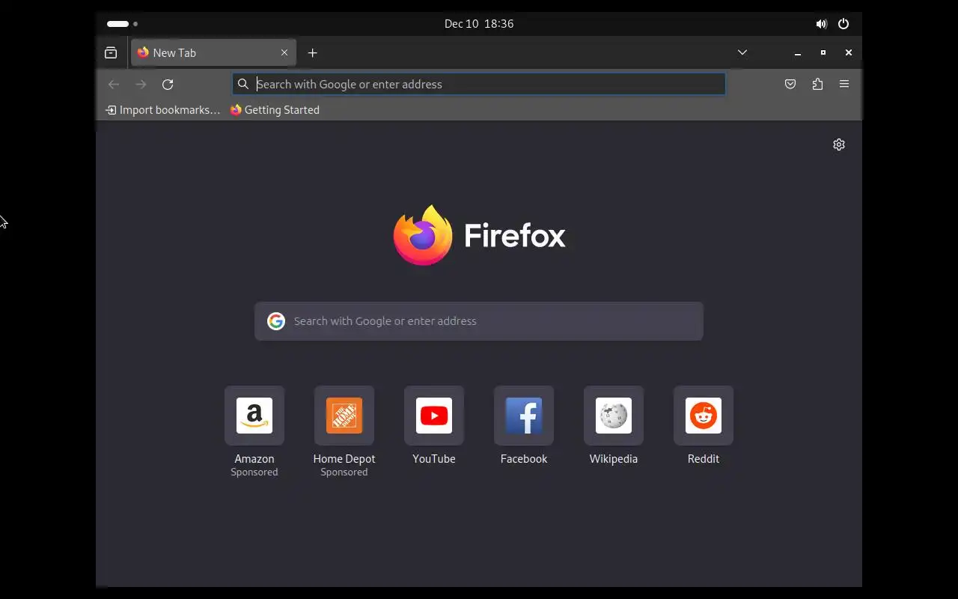
Task: Focus the address bar input
Action: [x=479, y=84]
